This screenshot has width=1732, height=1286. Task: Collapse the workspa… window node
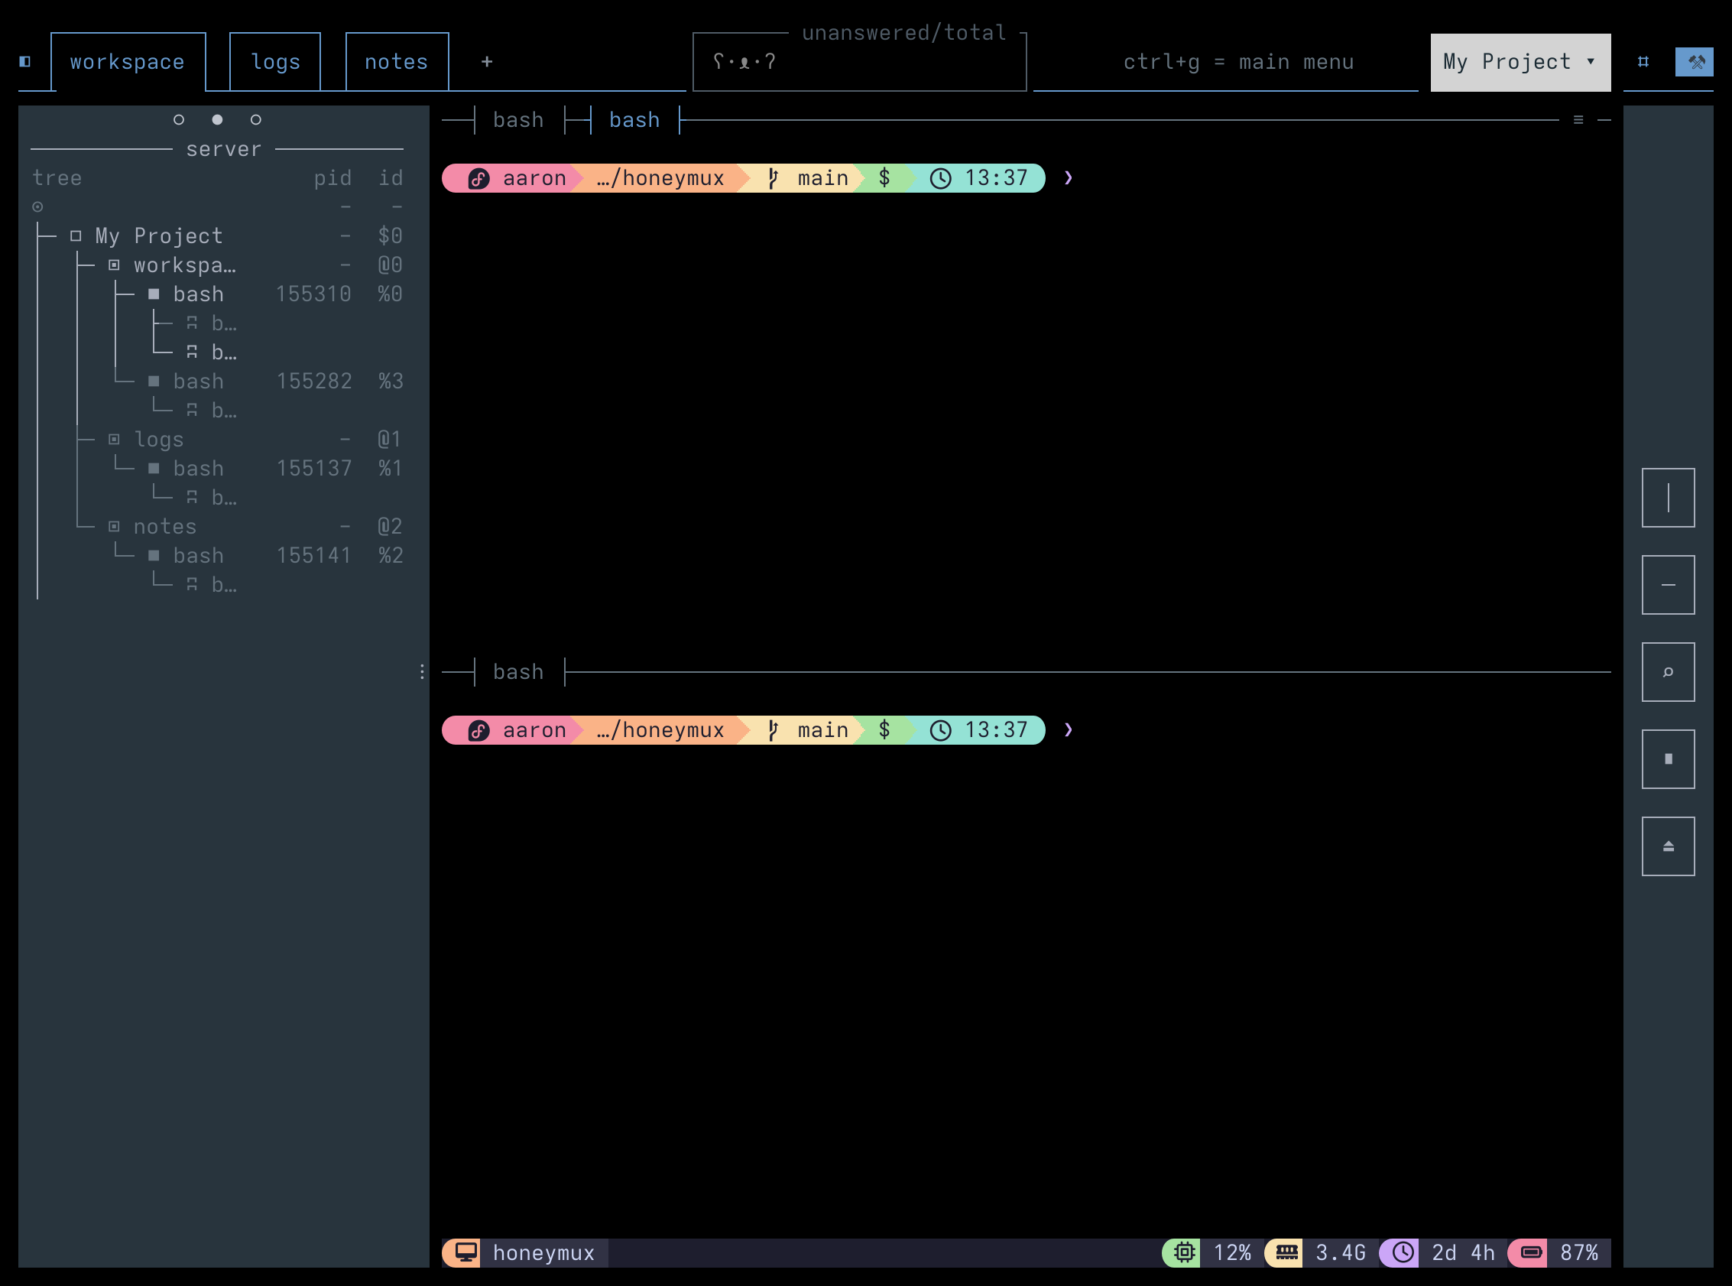115,265
